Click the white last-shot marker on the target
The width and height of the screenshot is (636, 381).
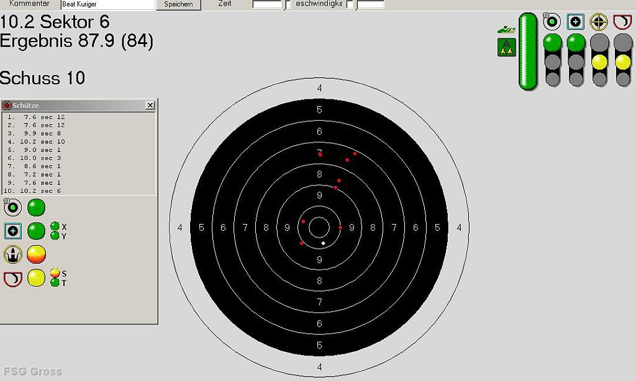coord(323,243)
